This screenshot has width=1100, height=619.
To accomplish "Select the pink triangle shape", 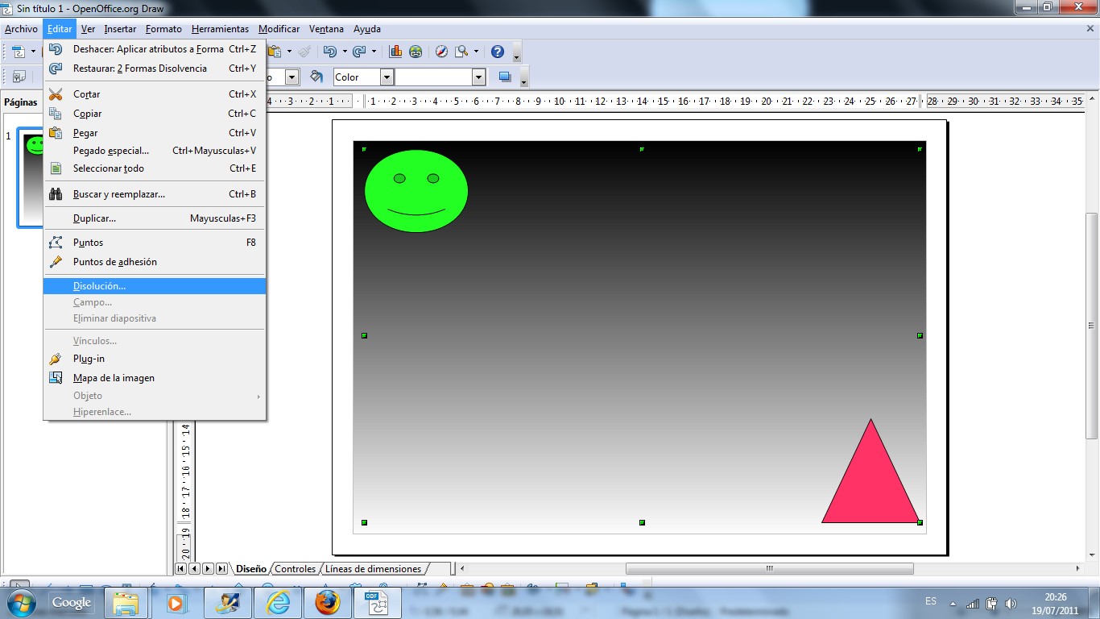I will 870,484.
